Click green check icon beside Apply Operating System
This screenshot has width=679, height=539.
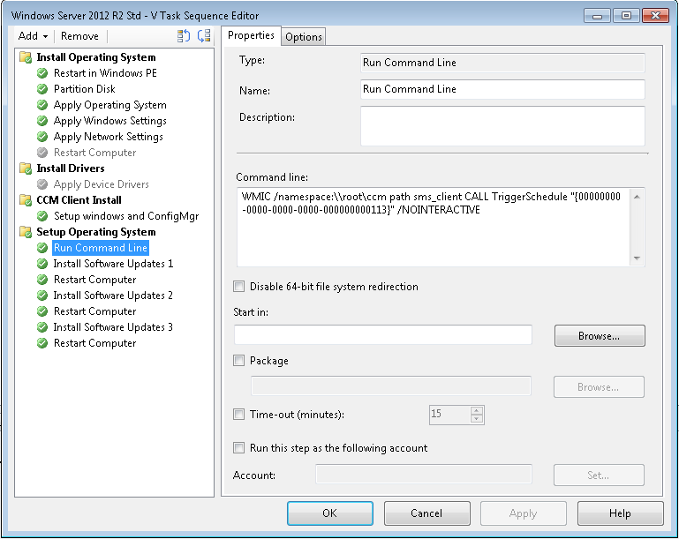click(x=42, y=105)
